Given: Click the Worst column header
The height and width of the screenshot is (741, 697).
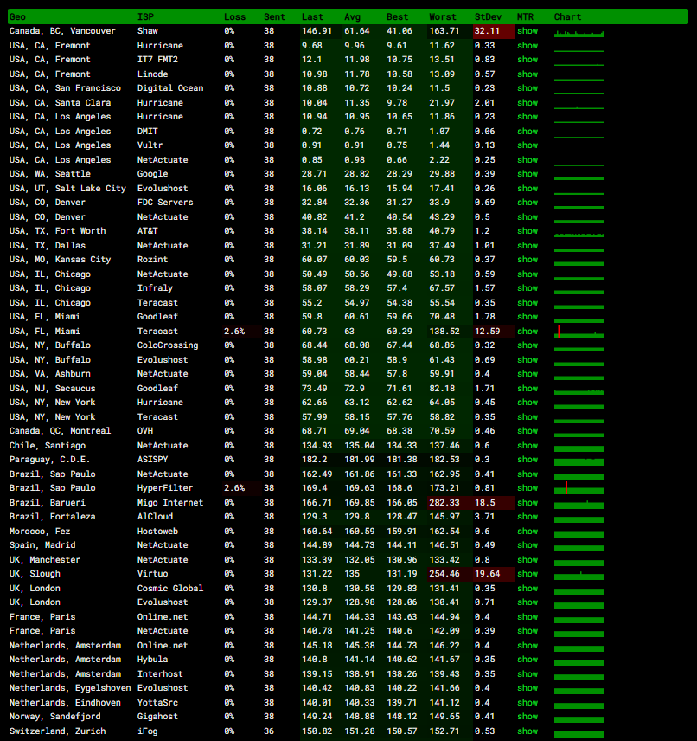Looking at the screenshot, I should (x=442, y=16).
